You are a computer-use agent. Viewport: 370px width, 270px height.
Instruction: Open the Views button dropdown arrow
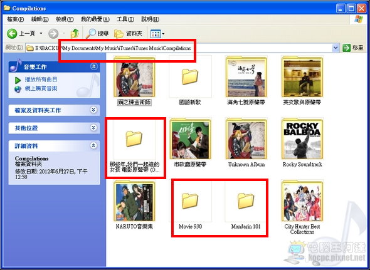point(163,34)
